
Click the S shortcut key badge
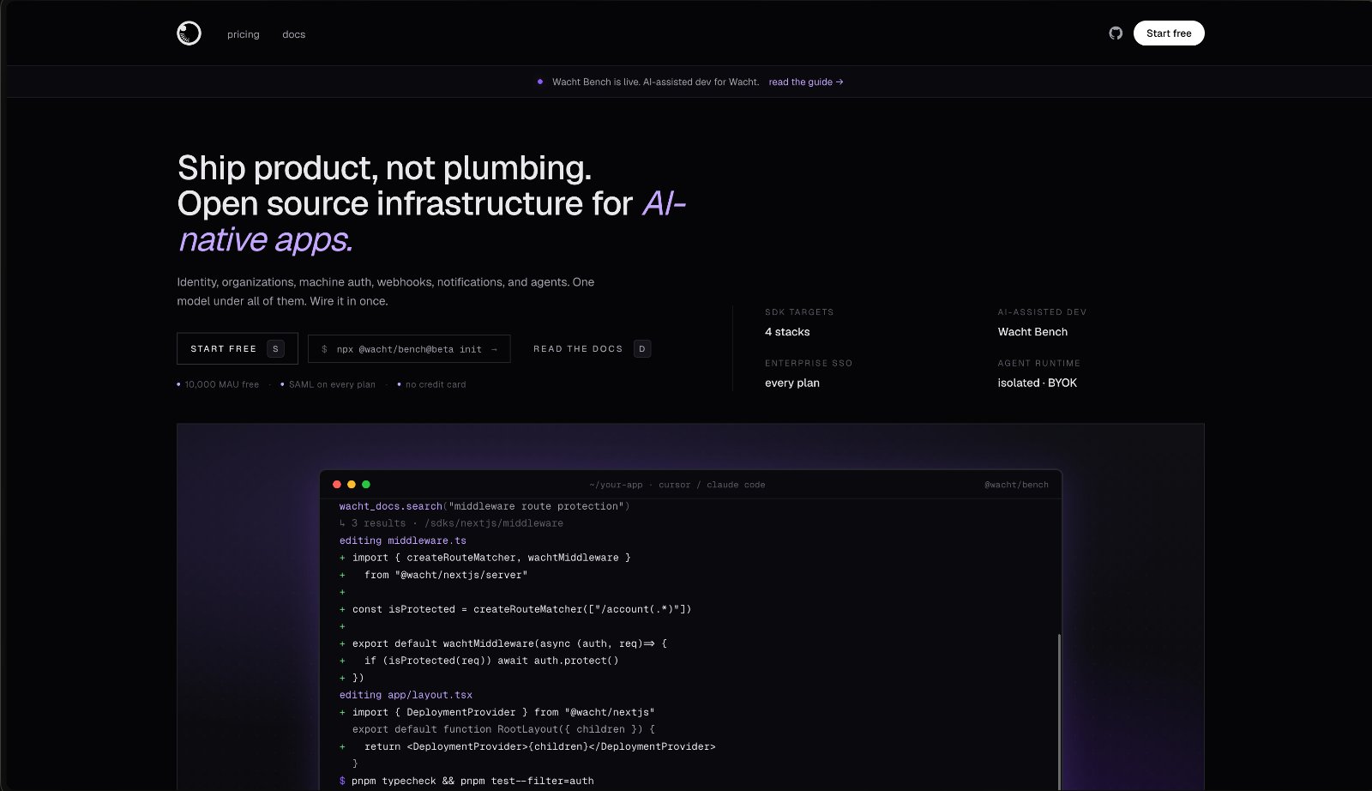pyautogui.click(x=275, y=348)
